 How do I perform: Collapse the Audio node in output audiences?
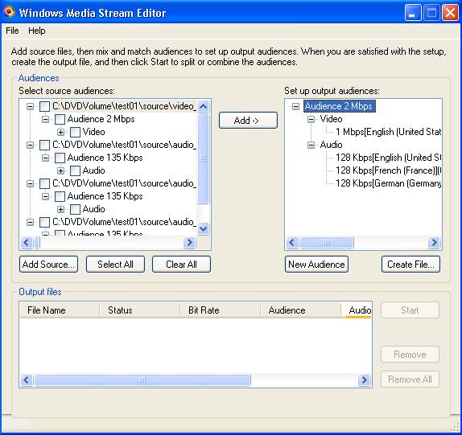pyautogui.click(x=311, y=145)
